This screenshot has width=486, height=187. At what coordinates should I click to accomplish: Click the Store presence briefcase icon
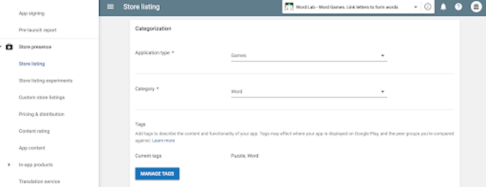pyautogui.click(x=9, y=47)
